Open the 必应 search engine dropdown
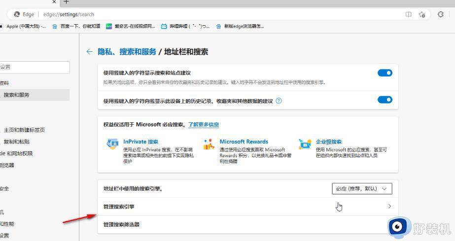 point(362,188)
